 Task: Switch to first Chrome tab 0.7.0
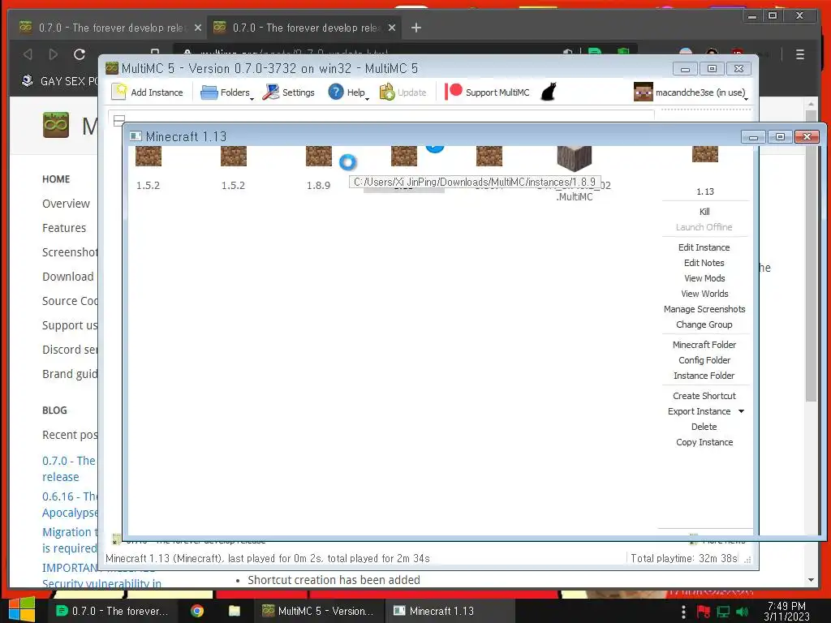109,28
